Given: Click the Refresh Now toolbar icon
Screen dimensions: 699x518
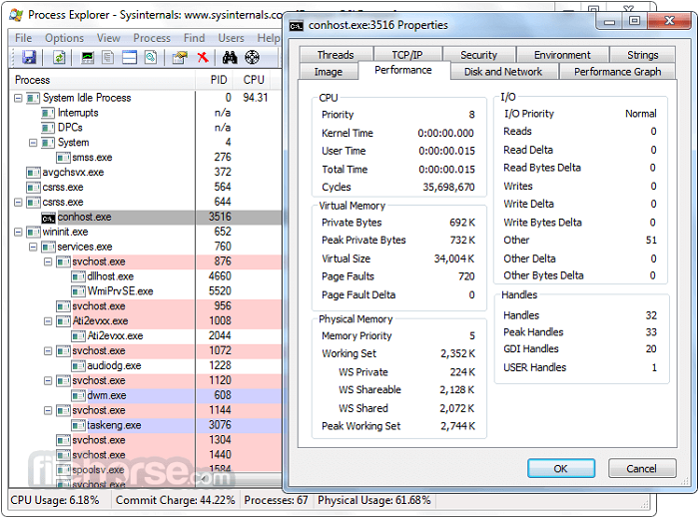Looking at the screenshot, I should point(59,58).
